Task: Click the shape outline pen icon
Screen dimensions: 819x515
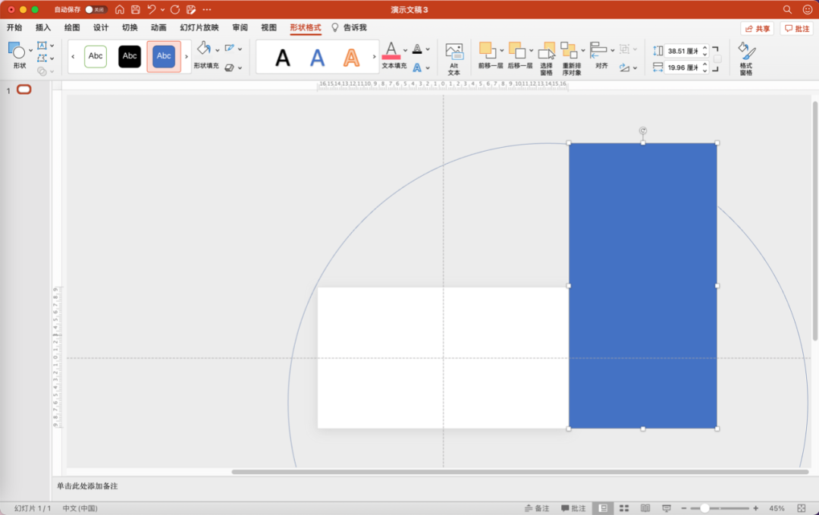Action: (x=229, y=48)
